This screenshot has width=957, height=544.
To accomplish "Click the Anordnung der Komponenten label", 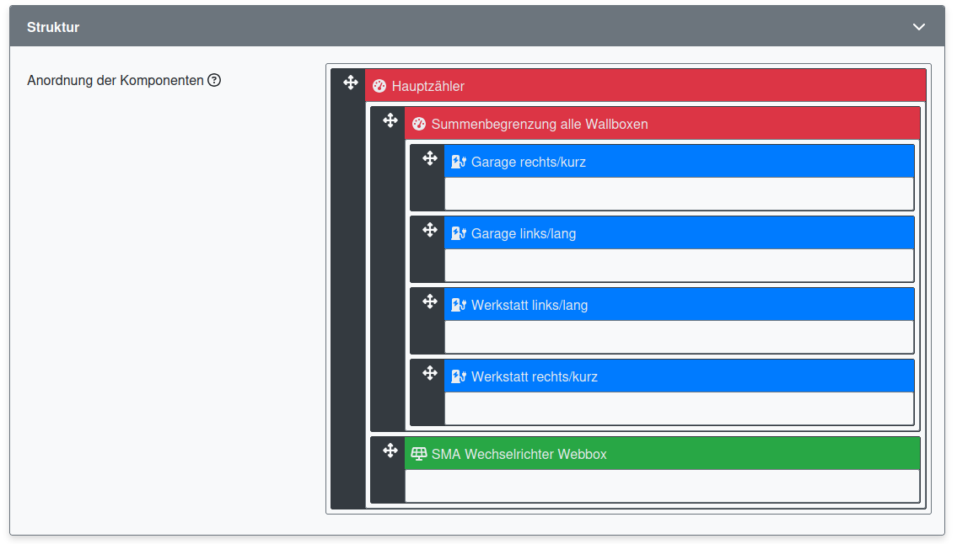I will (116, 80).
